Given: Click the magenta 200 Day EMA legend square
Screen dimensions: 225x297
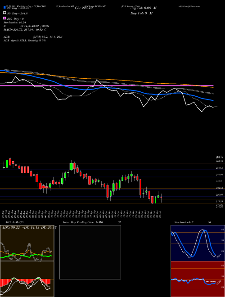Looking at the screenshot, I should (4, 18).
